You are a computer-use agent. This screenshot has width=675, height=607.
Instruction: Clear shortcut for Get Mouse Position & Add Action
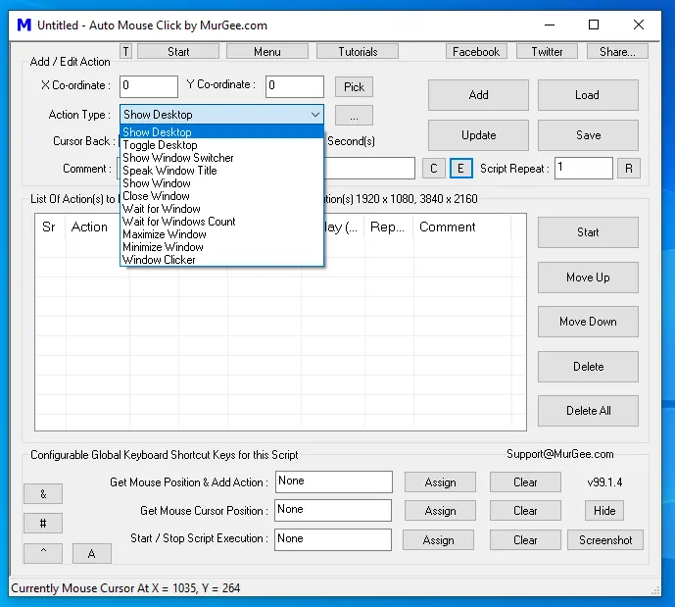point(525,482)
